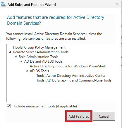The width and height of the screenshot is (122, 128).
Task: Select AD DS Snap-Ins and Command-Line Tools
Action: pos(73,80)
